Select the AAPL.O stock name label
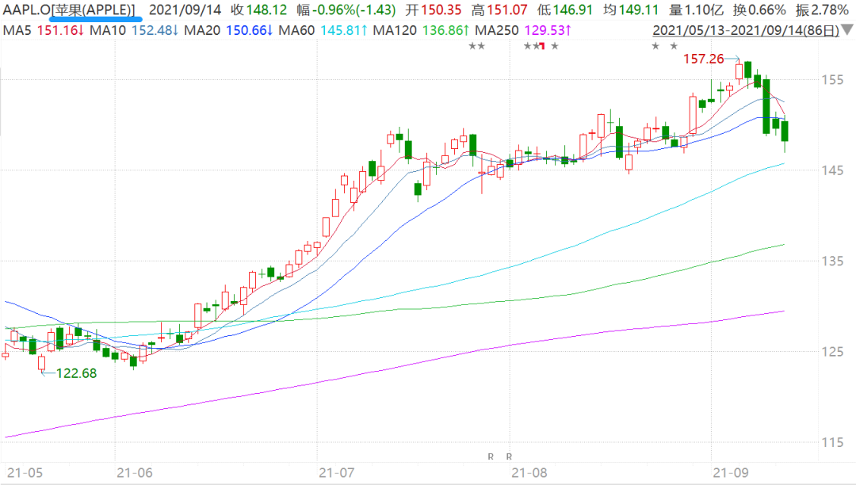This screenshot has height=485, width=856. [x=69, y=10]
